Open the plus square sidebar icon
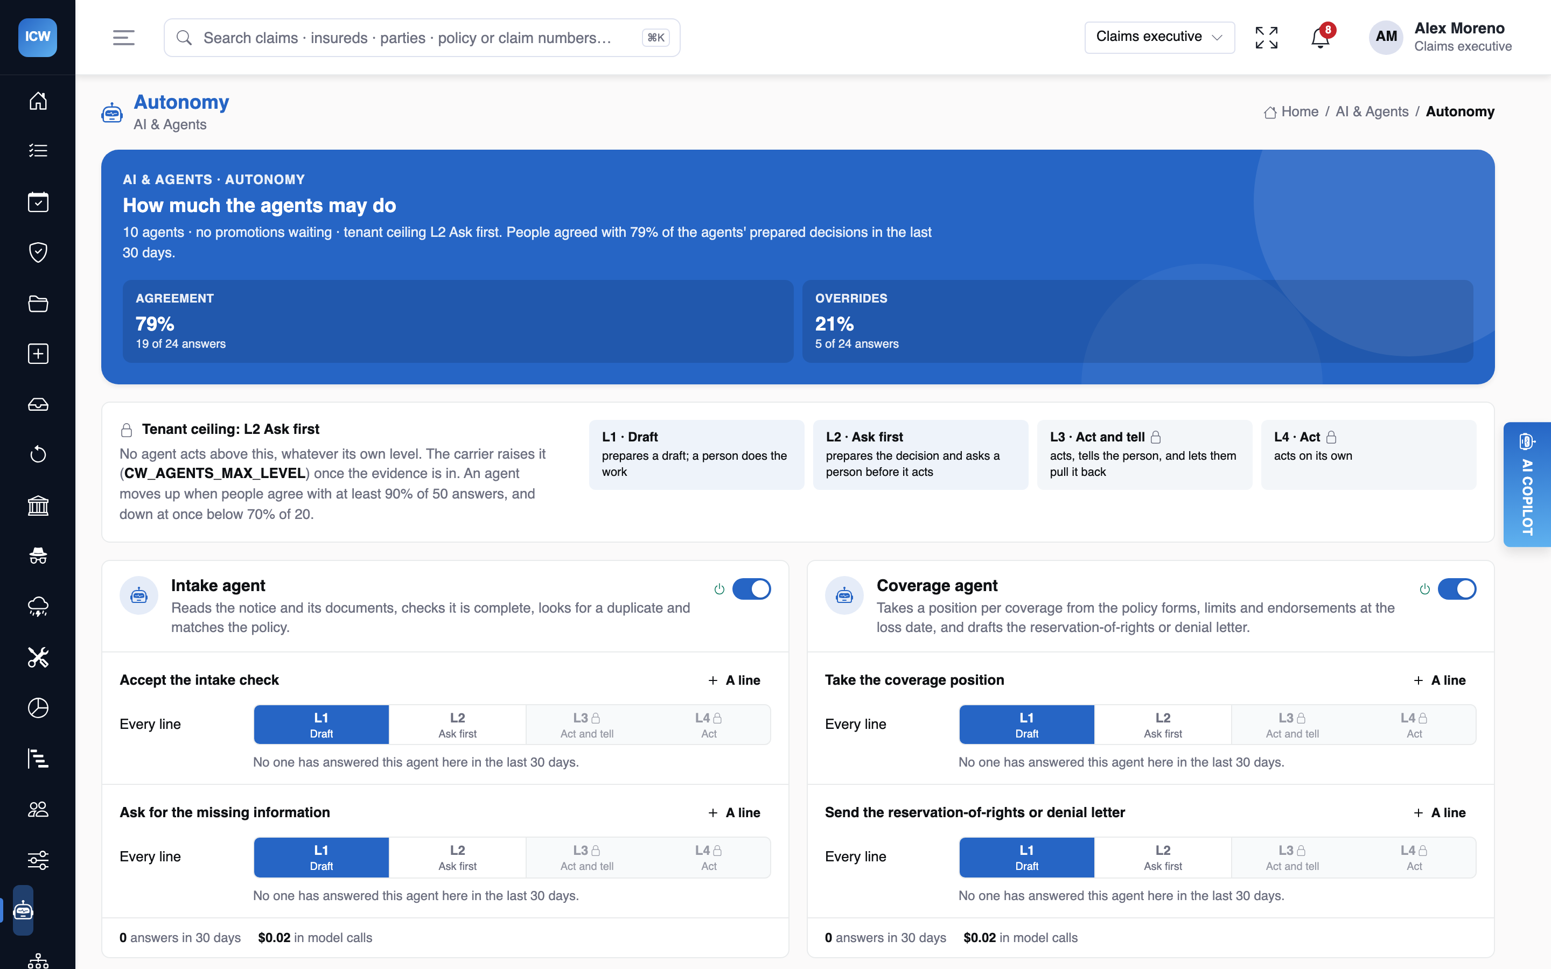 coord(38,354)
